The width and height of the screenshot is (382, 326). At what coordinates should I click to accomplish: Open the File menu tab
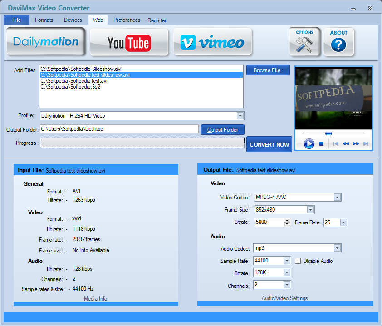tap(17, 20)
